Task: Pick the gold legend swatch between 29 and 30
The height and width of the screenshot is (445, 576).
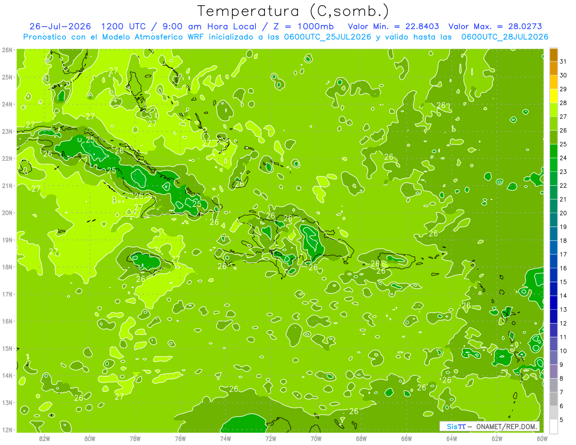Action: click(553, 83)
